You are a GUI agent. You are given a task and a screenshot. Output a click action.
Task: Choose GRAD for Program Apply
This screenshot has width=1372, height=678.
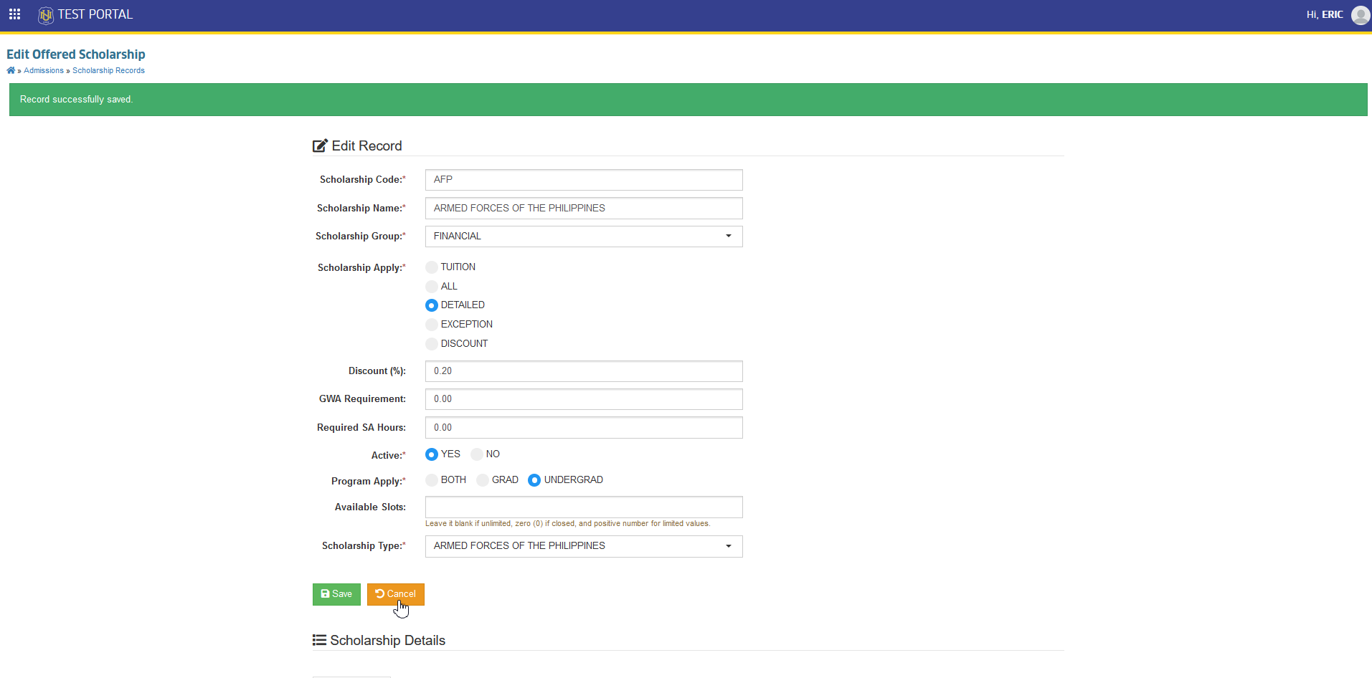[483, 480]
